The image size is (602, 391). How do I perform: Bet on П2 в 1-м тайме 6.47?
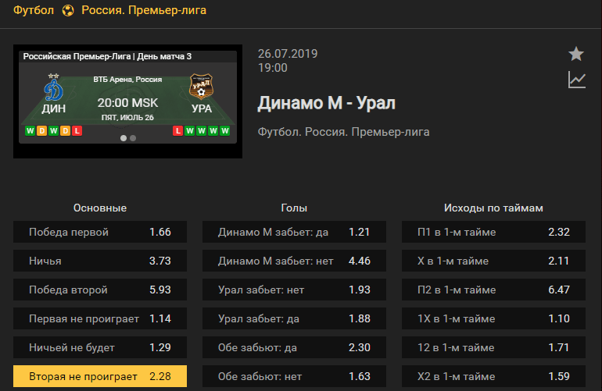click(x=494, y=290)
